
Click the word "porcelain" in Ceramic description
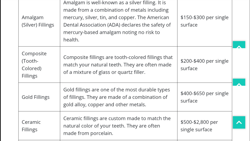(101, 133)
